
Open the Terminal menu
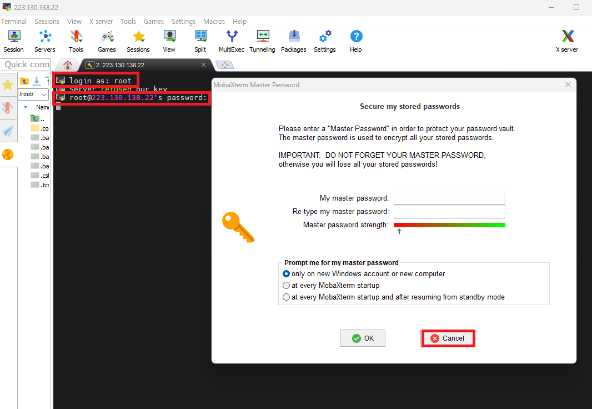click(14, 22)
